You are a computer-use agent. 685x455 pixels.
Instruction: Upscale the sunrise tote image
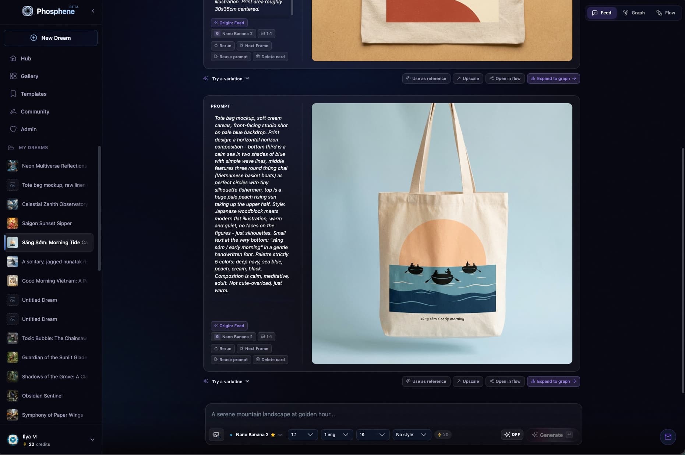468,381
